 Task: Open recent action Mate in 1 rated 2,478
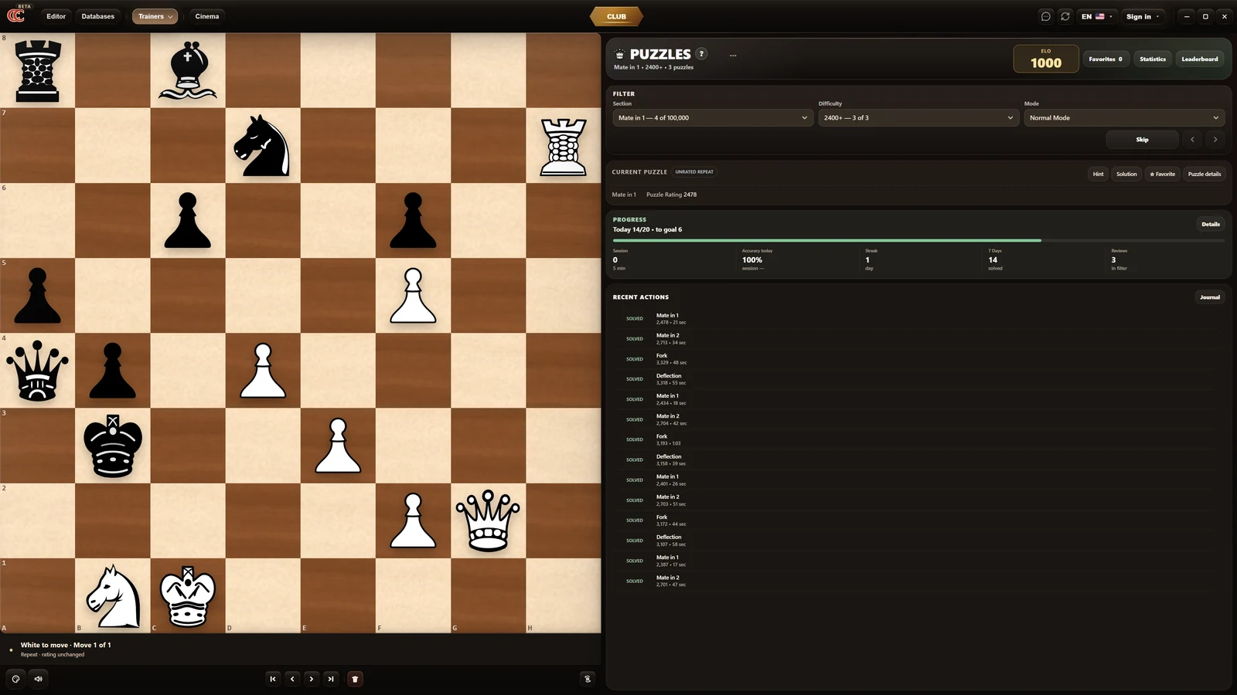point(918,318)
